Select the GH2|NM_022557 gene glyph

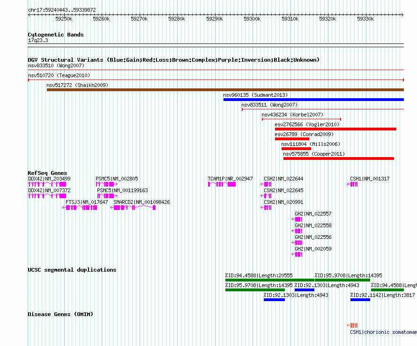click(297, 219)
